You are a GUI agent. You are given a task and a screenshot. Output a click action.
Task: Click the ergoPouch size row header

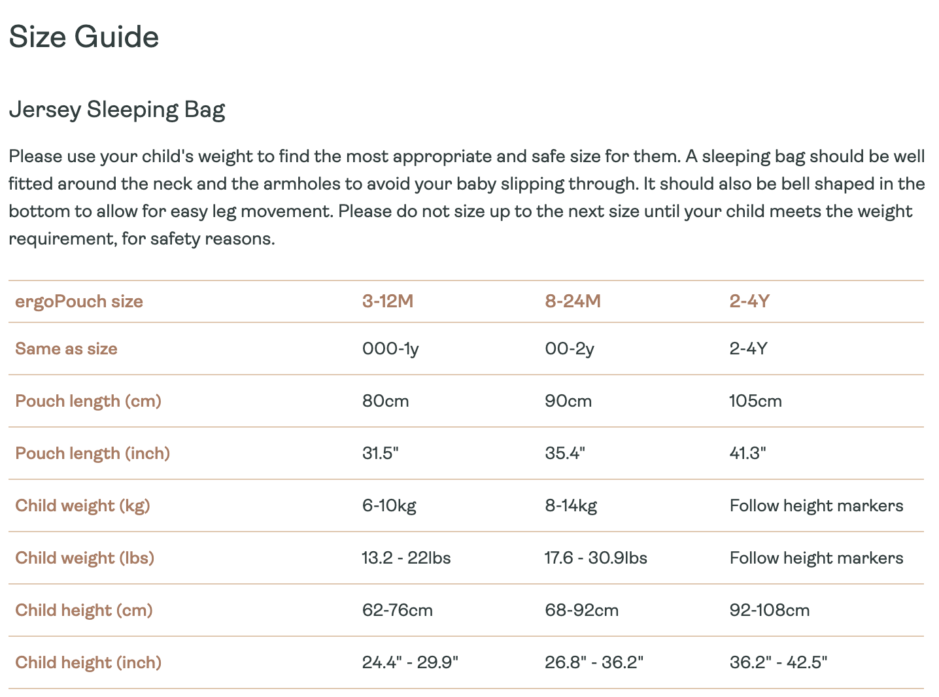click(79, 301)
